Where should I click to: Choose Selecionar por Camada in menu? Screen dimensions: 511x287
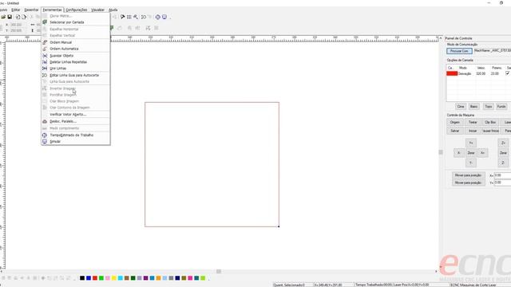pyautogui.click(x=76, y=22)
